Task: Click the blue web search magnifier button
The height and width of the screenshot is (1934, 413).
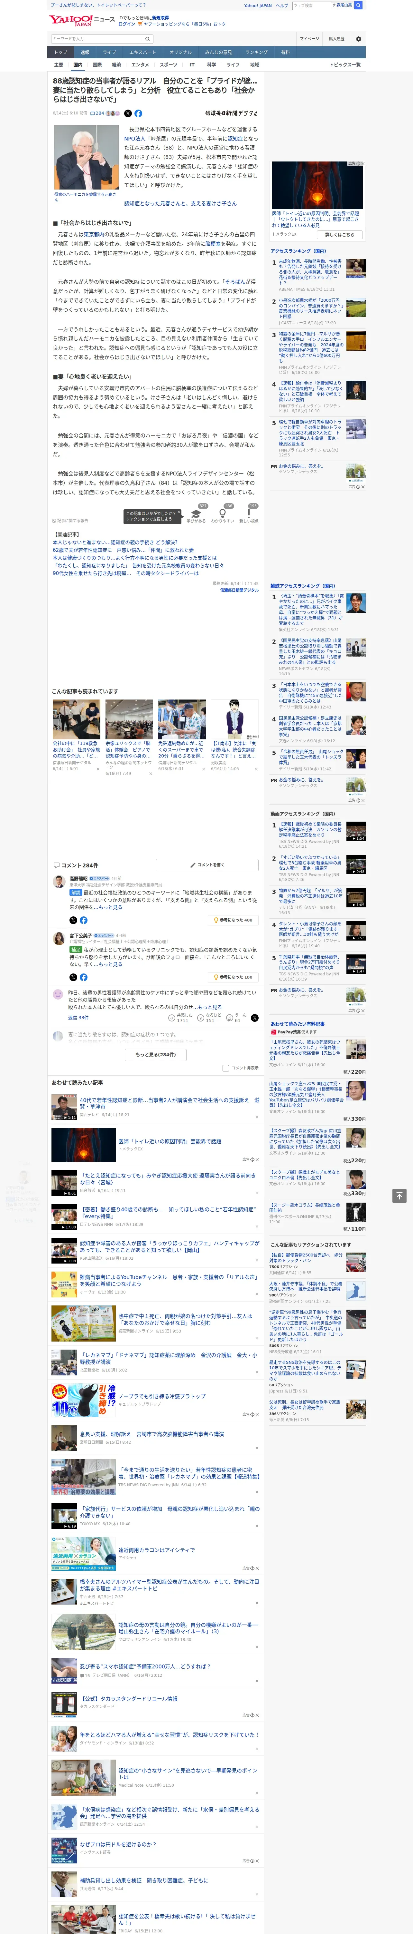Action: tap(358, 5)
